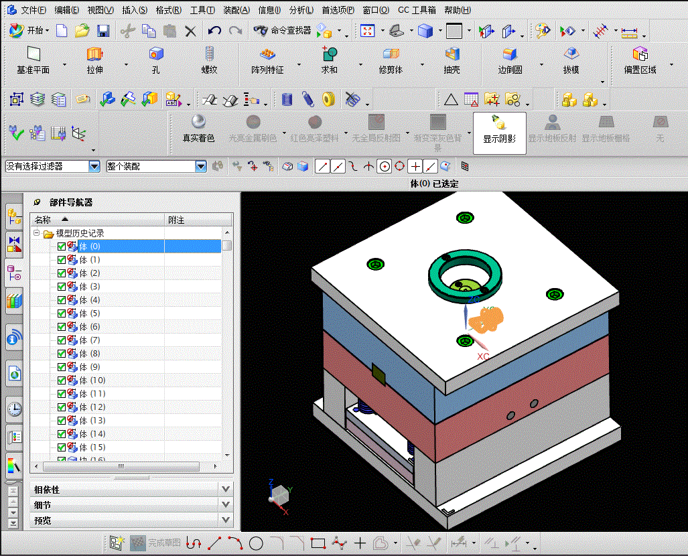Select the 抽壳 shell tool
The height and width of the screenshot is (556, 688).
[x=452, y=61]
